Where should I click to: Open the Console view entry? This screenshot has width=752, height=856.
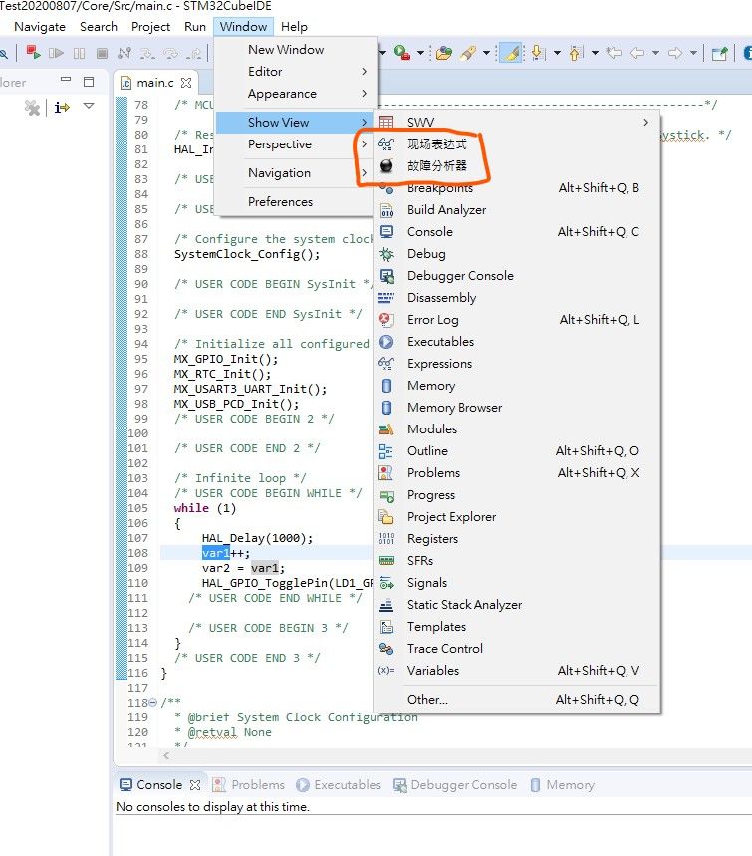pos(516,232)
